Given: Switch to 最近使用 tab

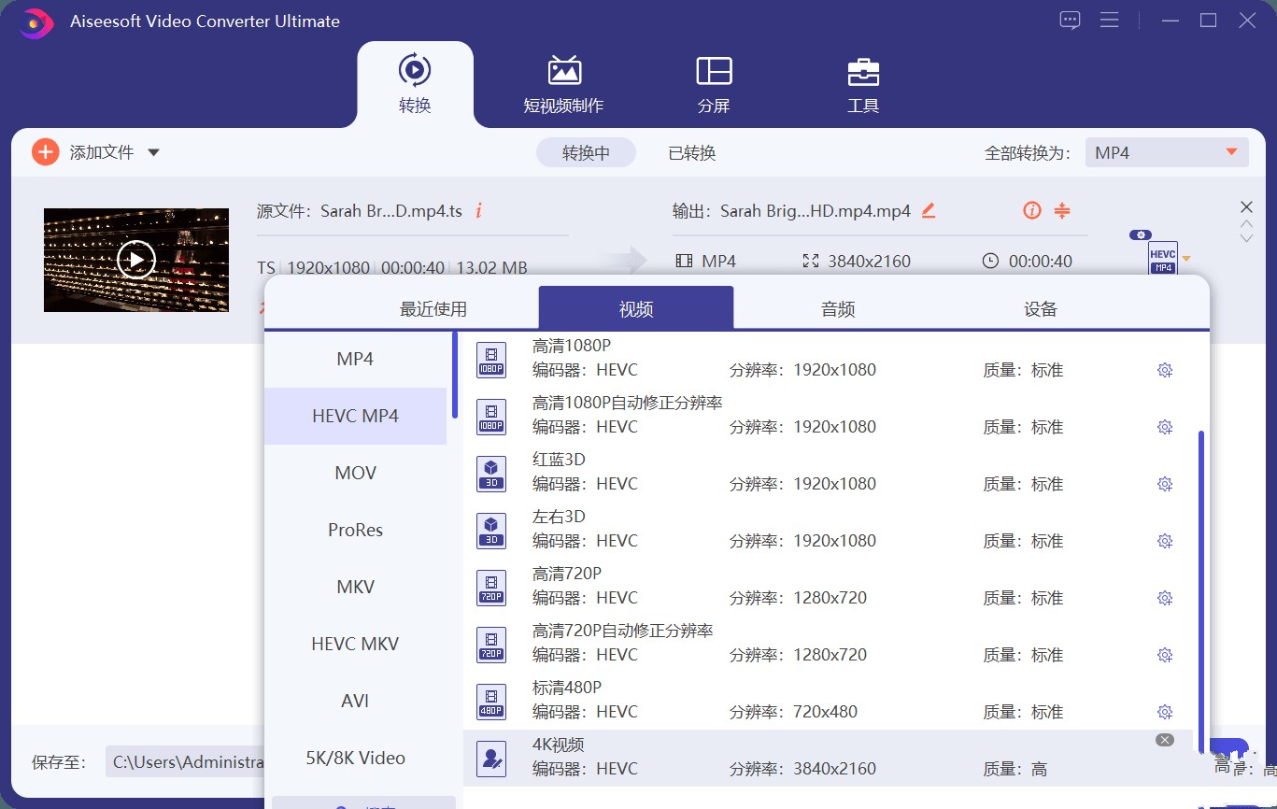Looking at the screenshot, I should (433, 309).
